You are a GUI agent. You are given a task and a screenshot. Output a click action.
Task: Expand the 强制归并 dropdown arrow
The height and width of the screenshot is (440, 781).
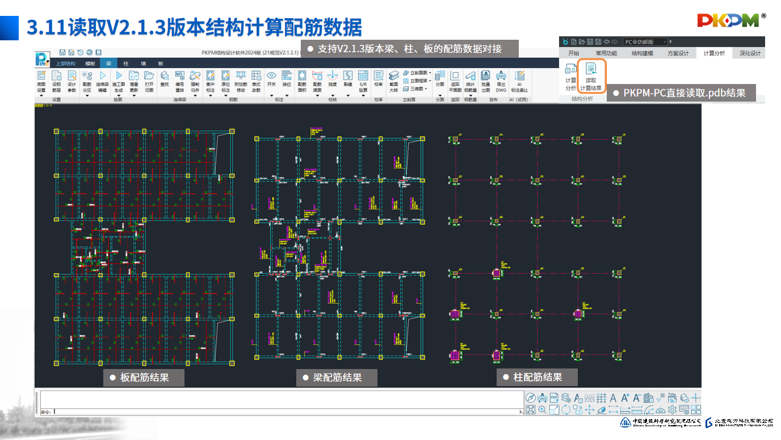point(195,95)
